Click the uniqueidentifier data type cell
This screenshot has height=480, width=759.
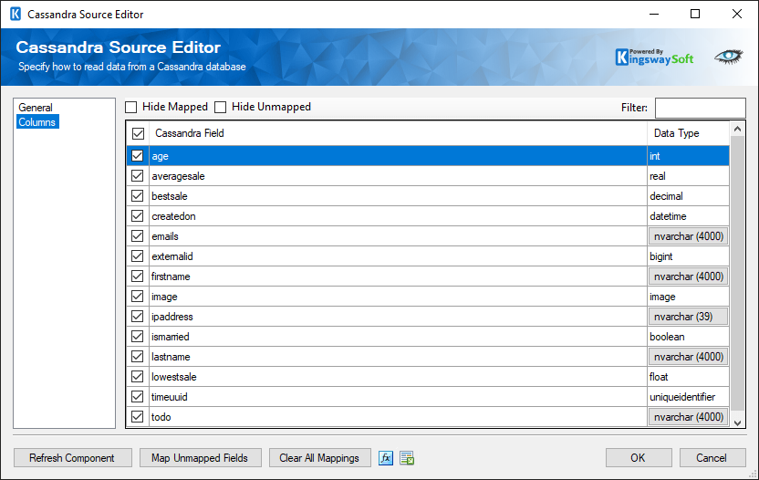coord(688,397)
